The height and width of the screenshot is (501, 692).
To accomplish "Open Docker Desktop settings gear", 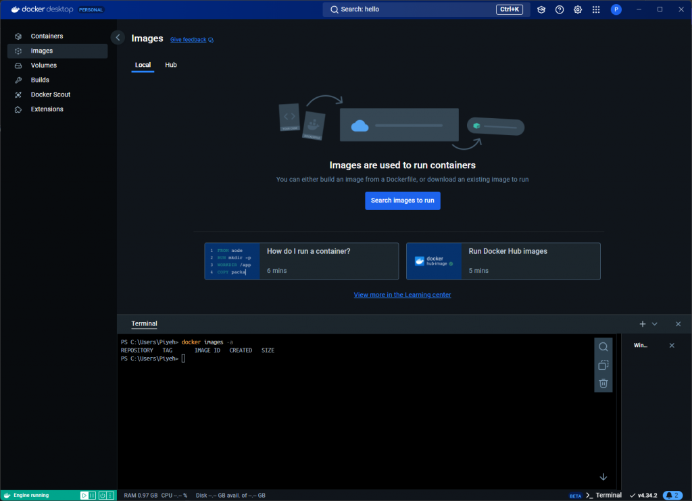I will [x=578, y=9].
